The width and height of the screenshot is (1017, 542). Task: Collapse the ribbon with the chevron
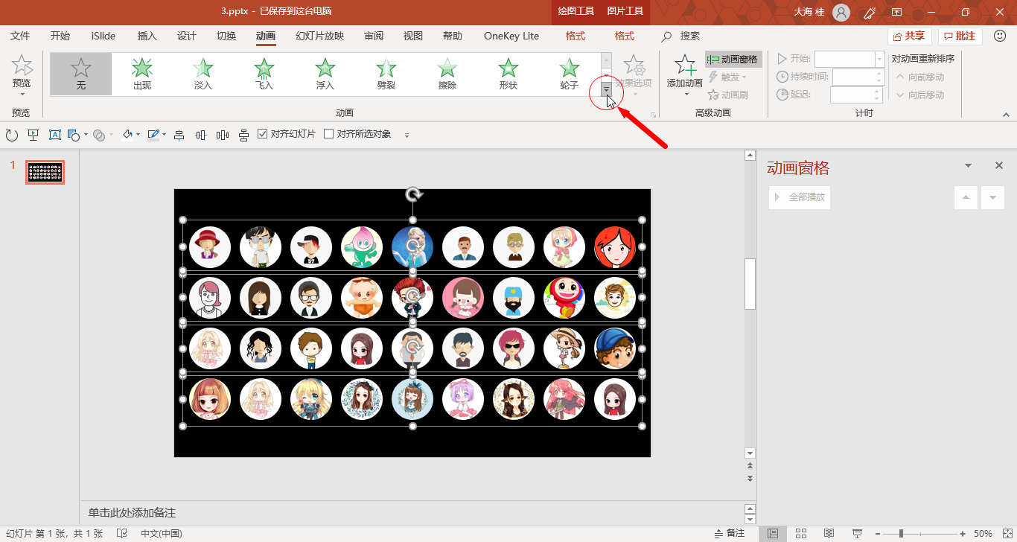click(1006, 115)
